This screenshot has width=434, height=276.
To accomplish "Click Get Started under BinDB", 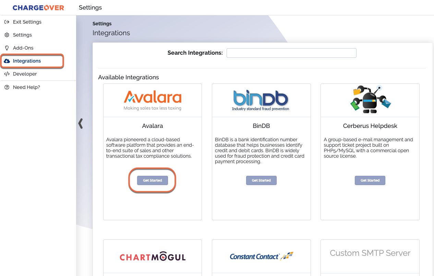I will coord(261,180).
